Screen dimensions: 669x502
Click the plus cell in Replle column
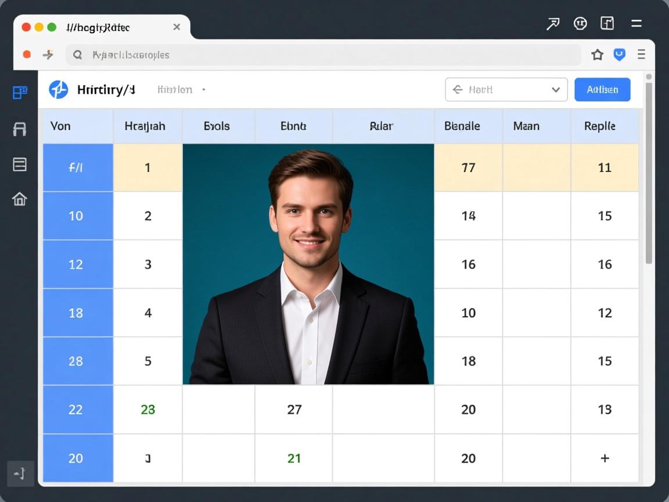605,458
